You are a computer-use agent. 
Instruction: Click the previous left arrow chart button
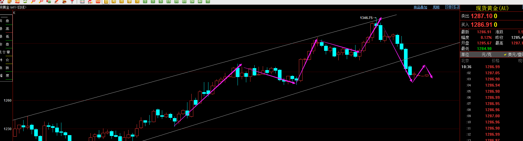pyautogui.click(x=448, y=7)
